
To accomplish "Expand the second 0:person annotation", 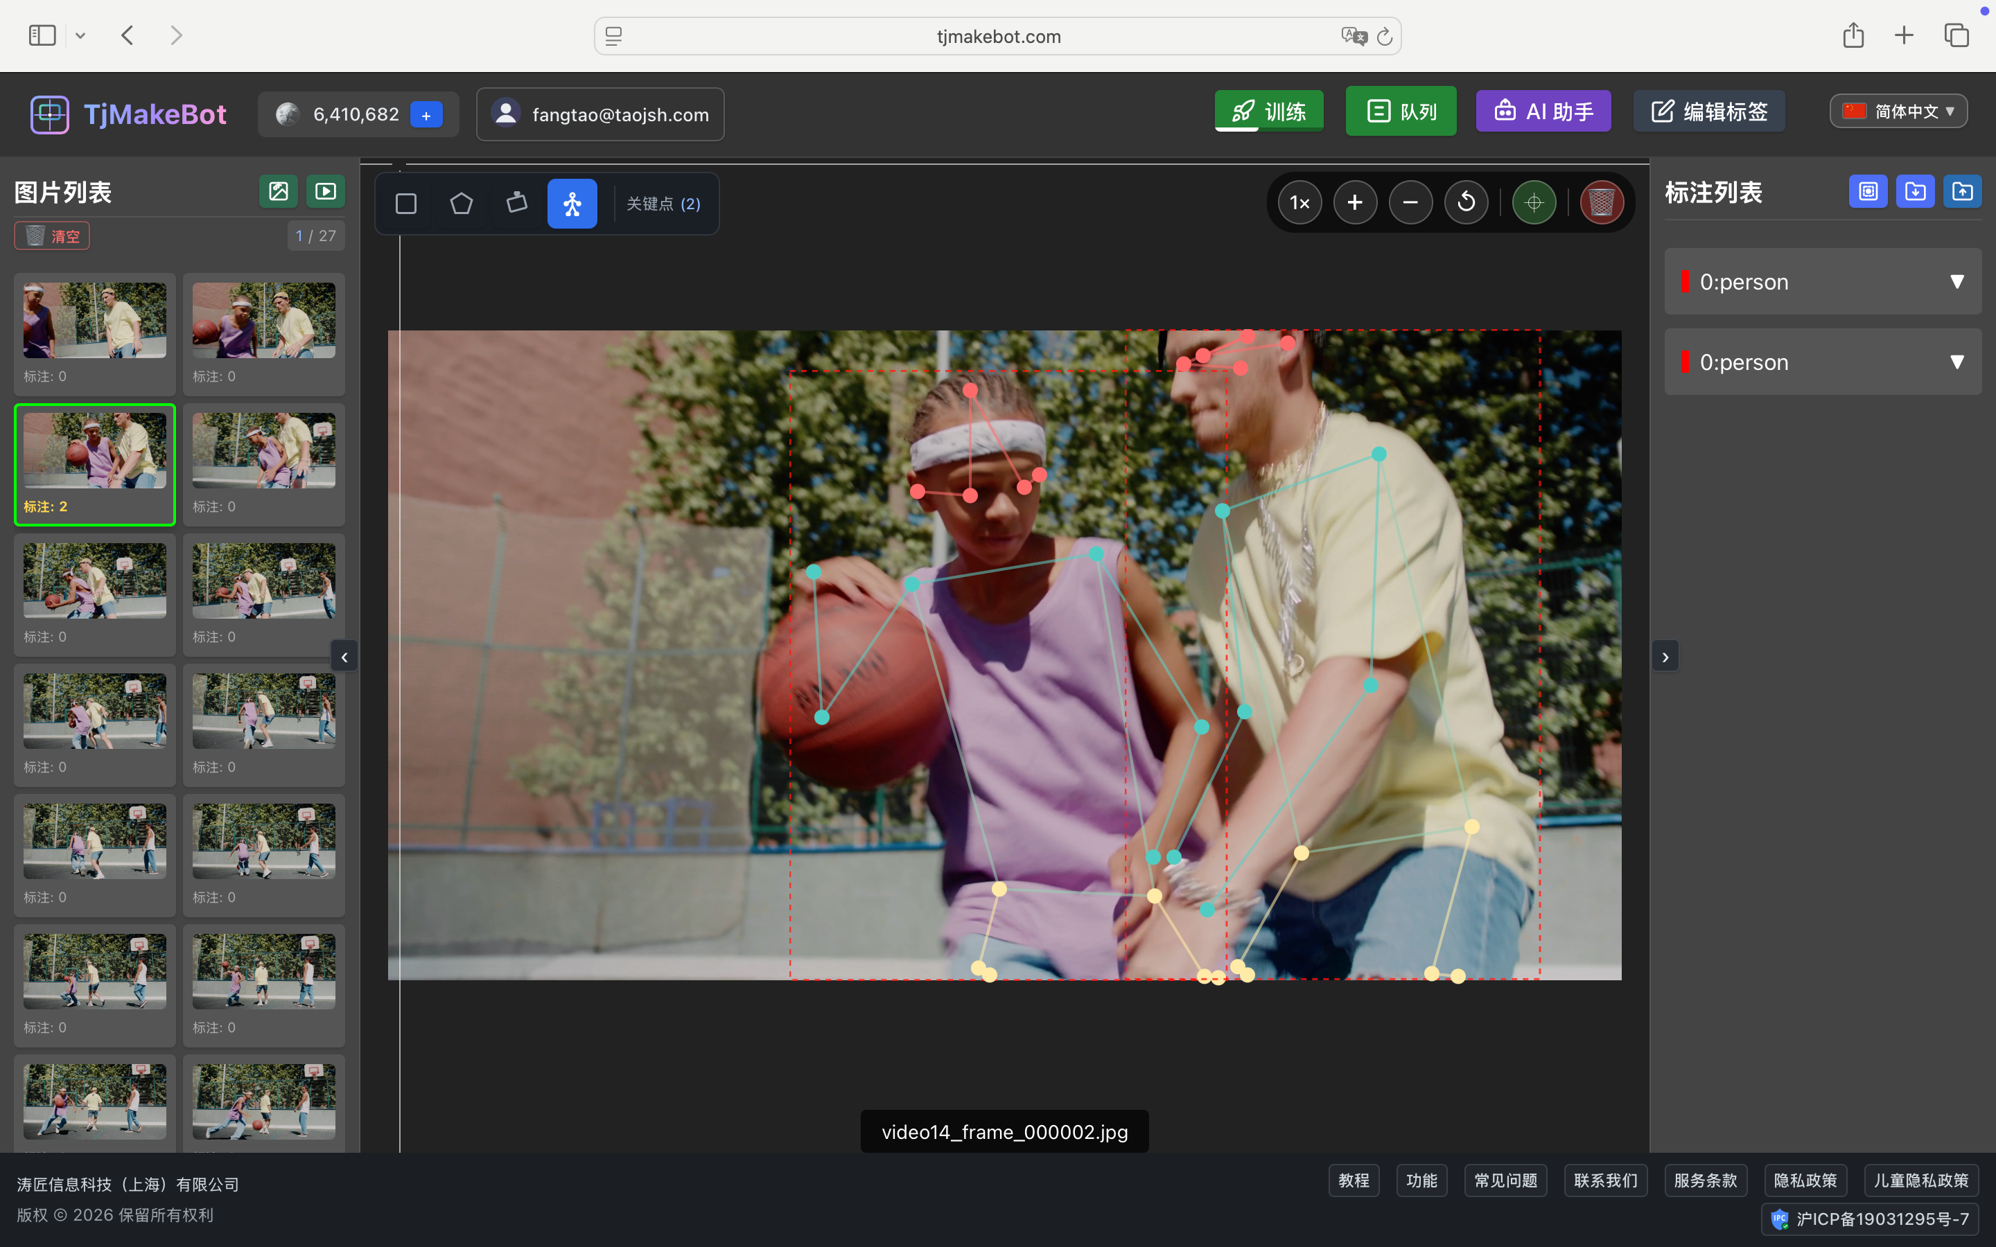I will tap(1956, 362).
